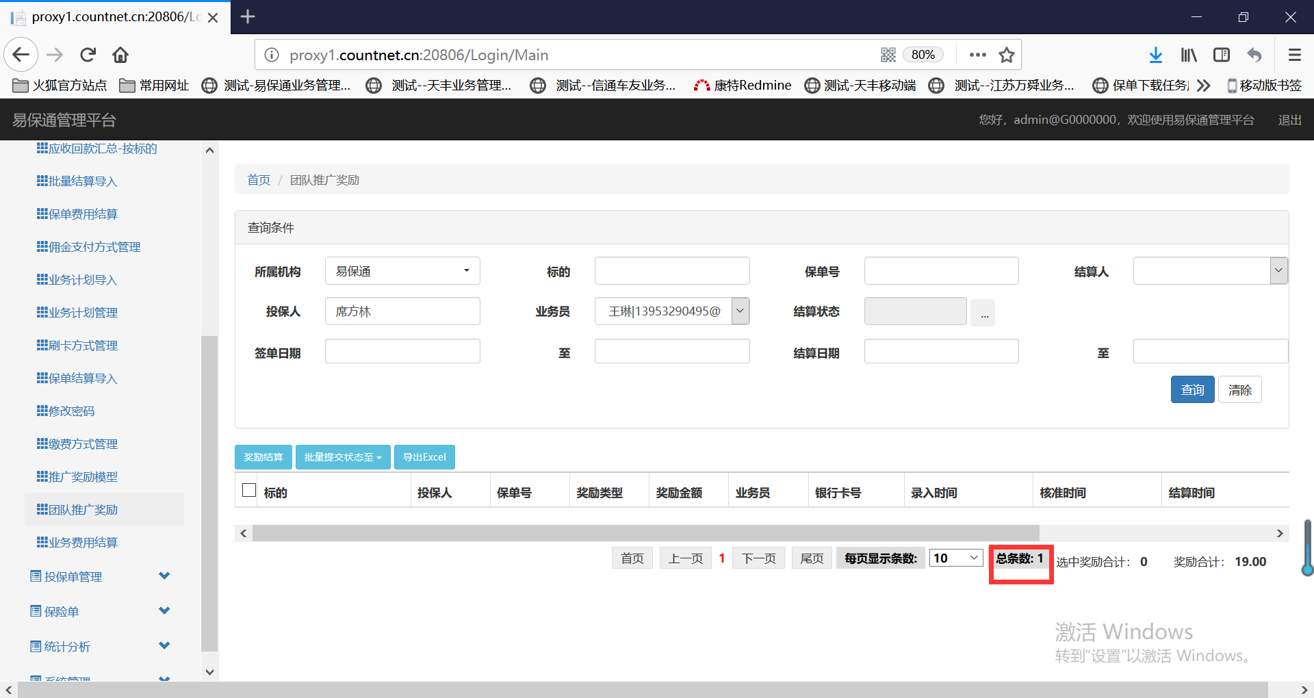Click the blue 查询 button
This screenshot has height=698, width=1314.
click(x=1192, y=389)
